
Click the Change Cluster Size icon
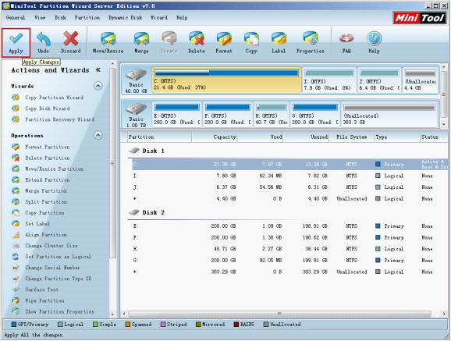pos(16,246)
